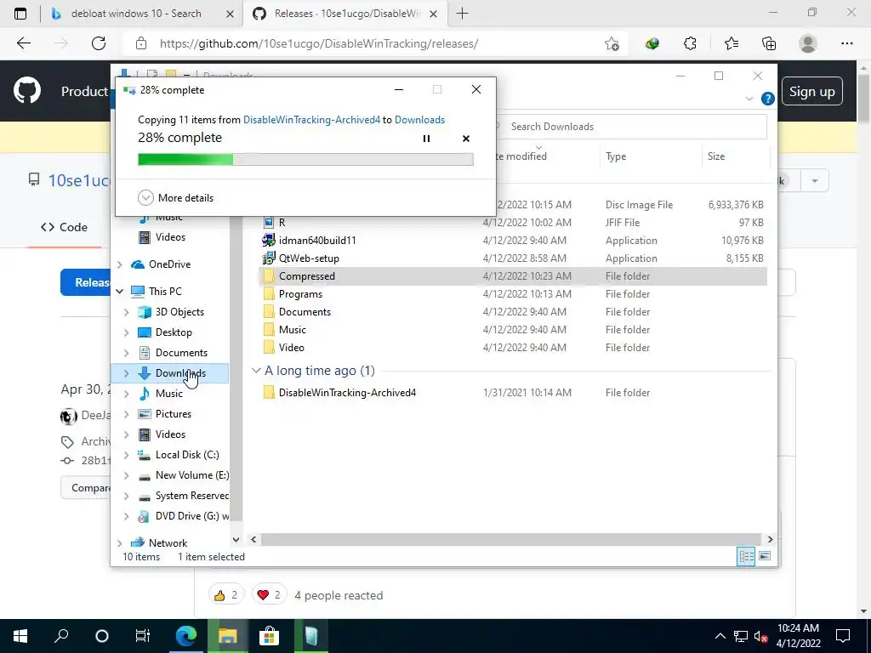Click Sign up on GitHub
The width and height of the screenshot is (871, 653).
pyautogui.click(x=811, y=92)
